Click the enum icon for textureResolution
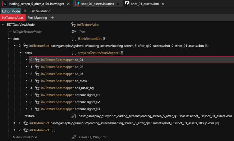The width and height of the screenshot is (234, 141). click(74, 137)
